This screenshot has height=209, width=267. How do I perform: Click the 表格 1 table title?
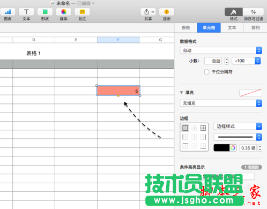tap(34, 53)
